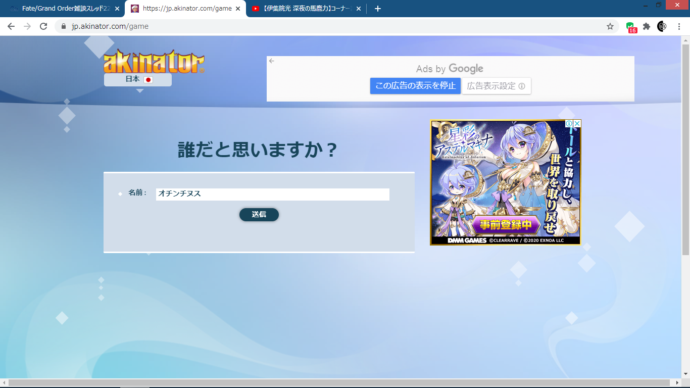
Task: Click the browser back arrow button
Action: tap(11, 26)
